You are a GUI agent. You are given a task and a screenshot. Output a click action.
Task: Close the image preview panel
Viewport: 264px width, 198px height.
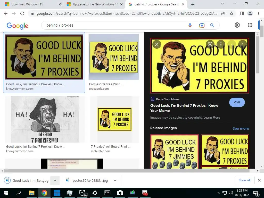pyautogui.click(x=157, y=44)
